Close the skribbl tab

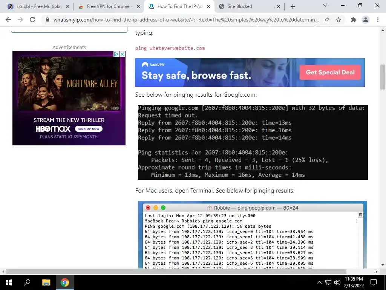click(68, 6)
